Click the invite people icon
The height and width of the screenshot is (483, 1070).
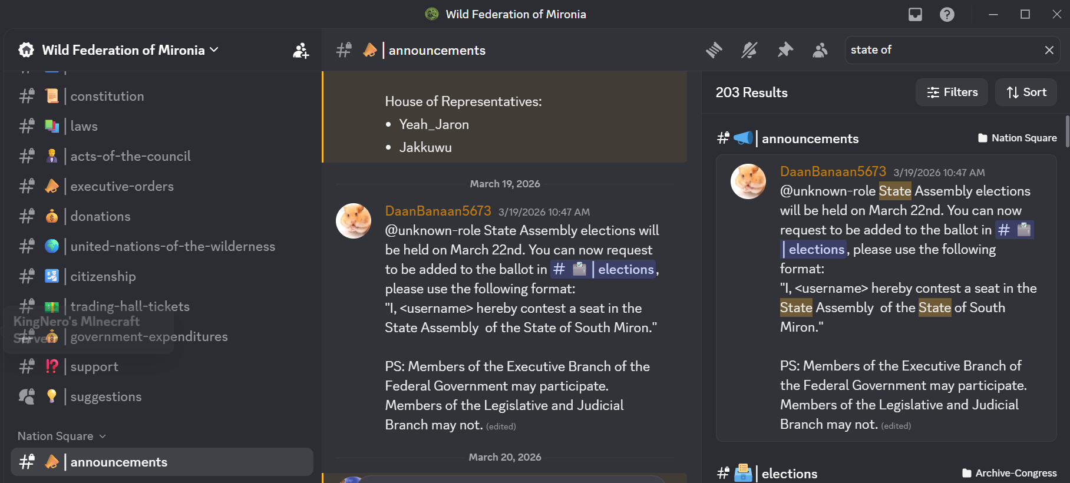301,51
